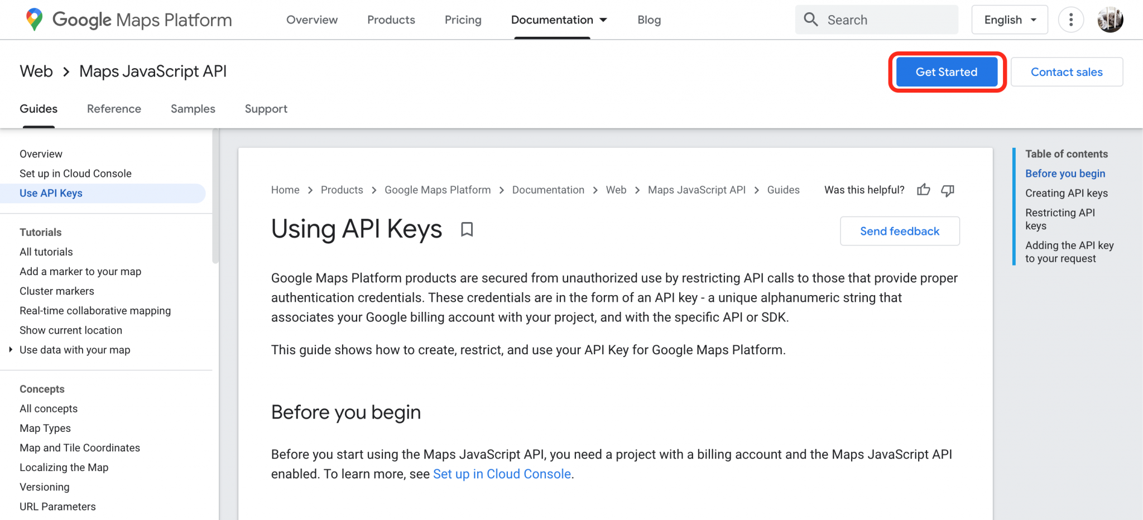Open the English language dropdown
Screen dimensions: 1143x520
click(x=1009, y=20)
